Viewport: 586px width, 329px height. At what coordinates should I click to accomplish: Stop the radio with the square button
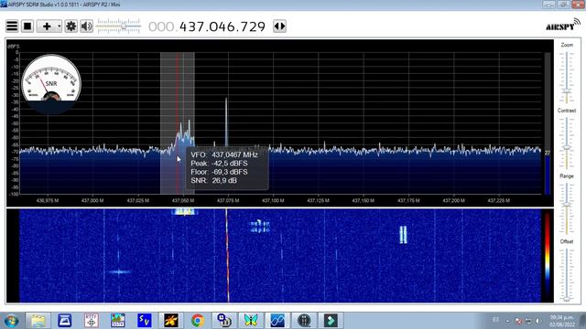[x=27, y=27]
